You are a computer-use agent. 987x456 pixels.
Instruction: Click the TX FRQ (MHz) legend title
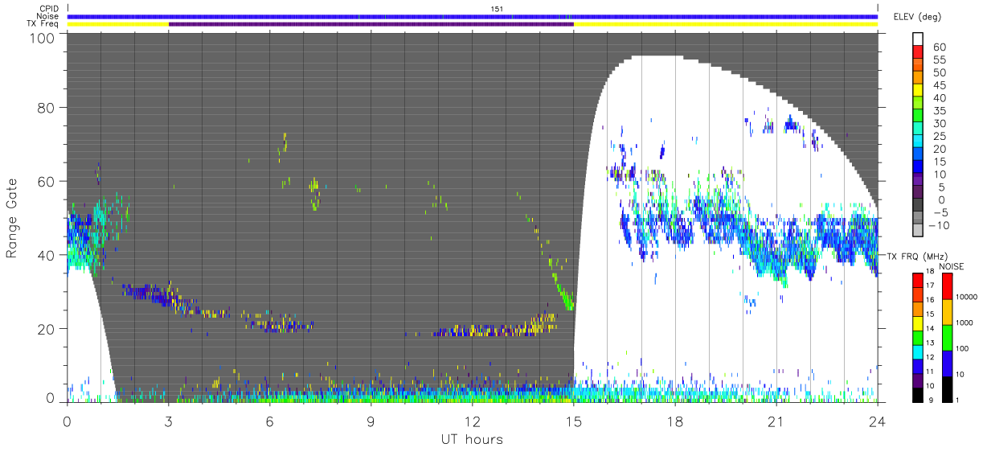(x=917, y=256)
